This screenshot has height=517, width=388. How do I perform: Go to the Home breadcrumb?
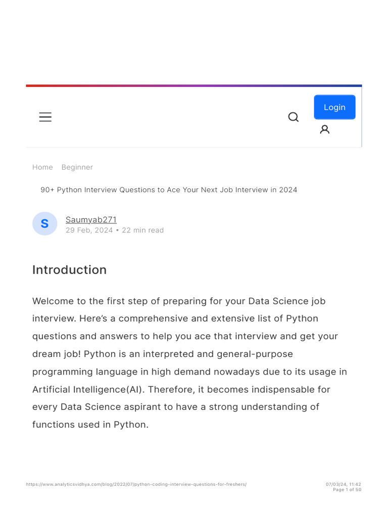[42, 167]
